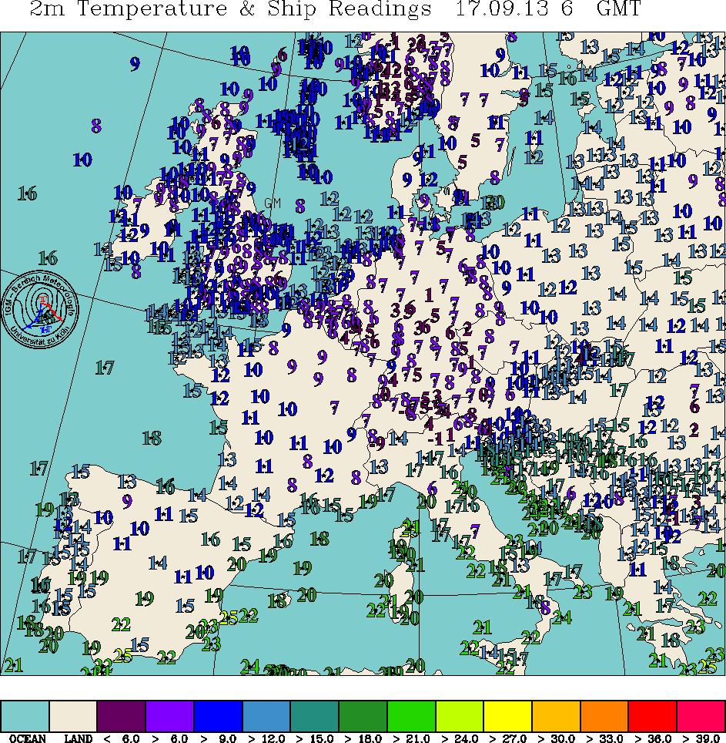Select the teal above 15.0 legend swatch
The width and height of the screenshot is (726, 743).
315,716
